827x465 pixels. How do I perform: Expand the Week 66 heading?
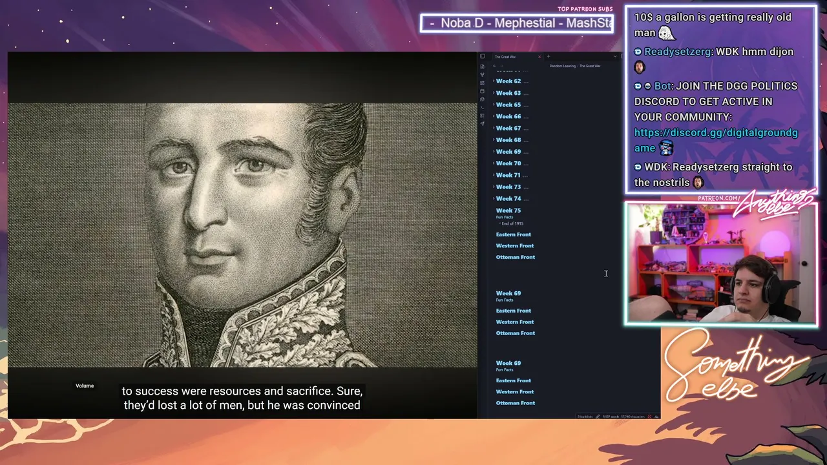pos(494,116)
